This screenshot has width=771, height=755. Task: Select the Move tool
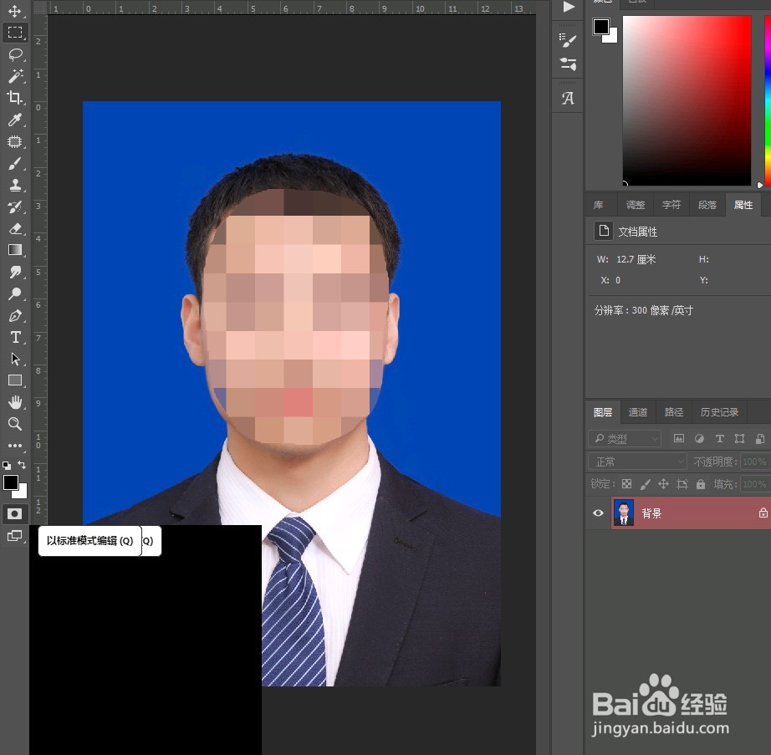(x=15, y=12)
